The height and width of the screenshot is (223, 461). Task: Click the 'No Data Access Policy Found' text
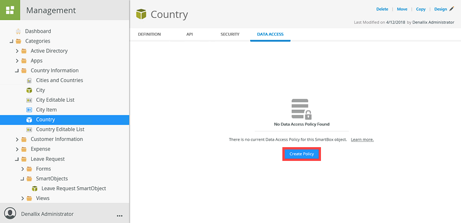301,124
